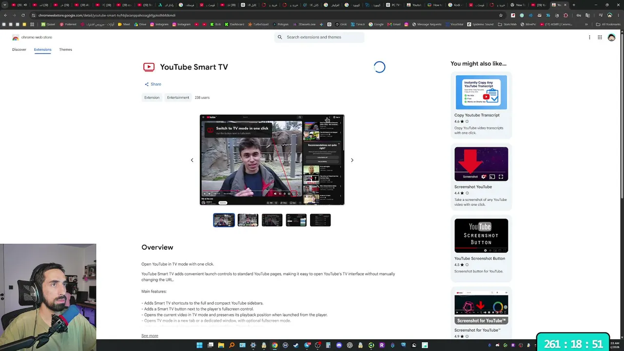Click the Extension category chip
The width and height of the screenshot is (624, 351).
[152, 97]
